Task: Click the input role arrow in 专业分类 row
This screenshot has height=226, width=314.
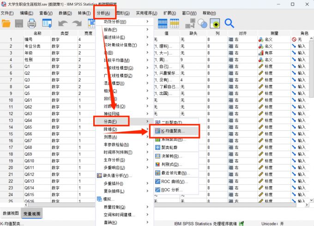Action: click(x=294, y=46)
